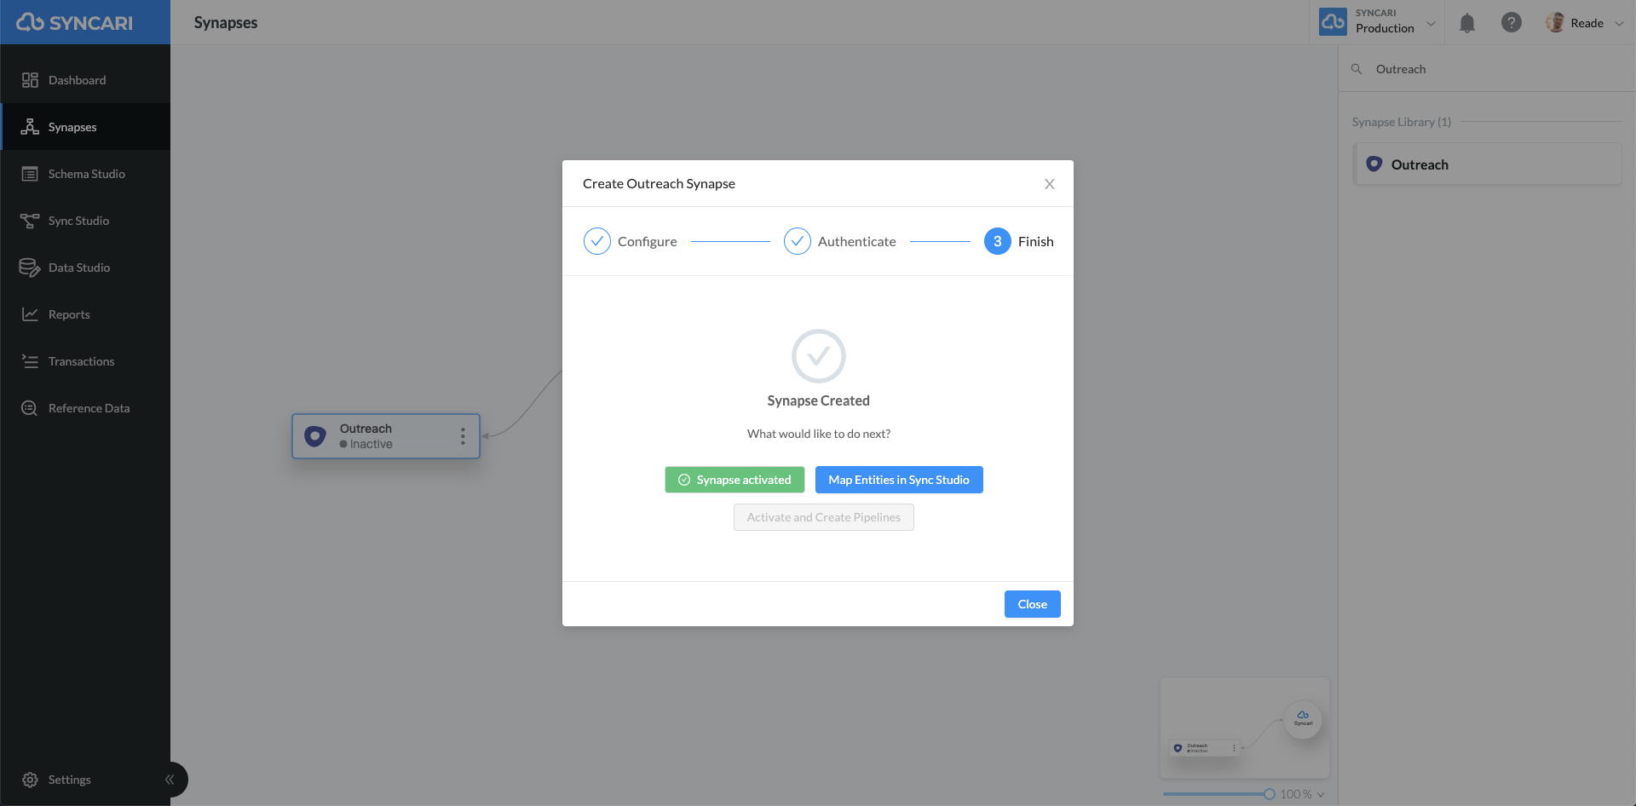Click the Configure step checkmark
1636x806 pixels.
click(597, 241)
